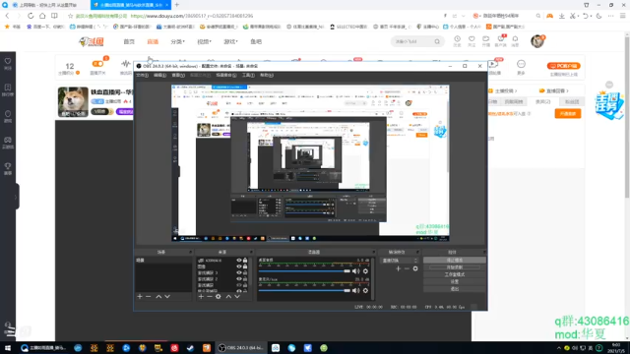
Task: Toggle the lock on the first source
Action: click(x=245, y=261)
